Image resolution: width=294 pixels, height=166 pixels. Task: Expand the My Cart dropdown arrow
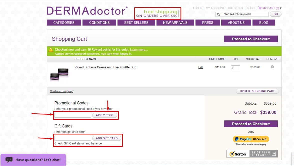tap(281, 8)
